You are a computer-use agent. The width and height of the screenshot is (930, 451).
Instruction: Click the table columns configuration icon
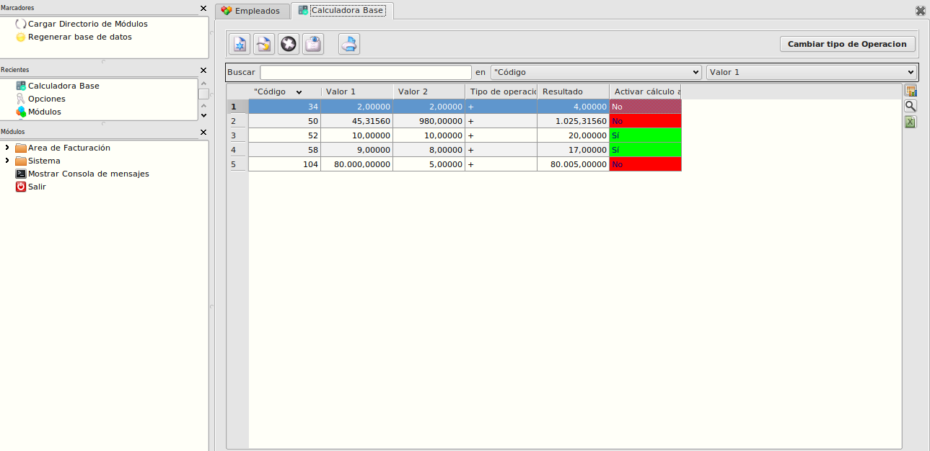911,91
